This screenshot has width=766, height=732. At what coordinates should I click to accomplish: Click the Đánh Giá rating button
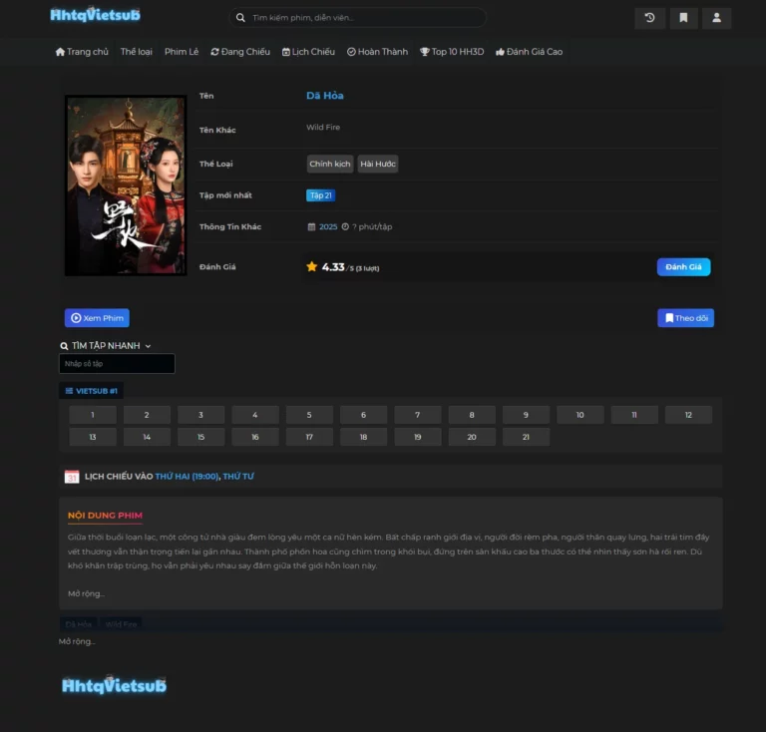point(683,267)
